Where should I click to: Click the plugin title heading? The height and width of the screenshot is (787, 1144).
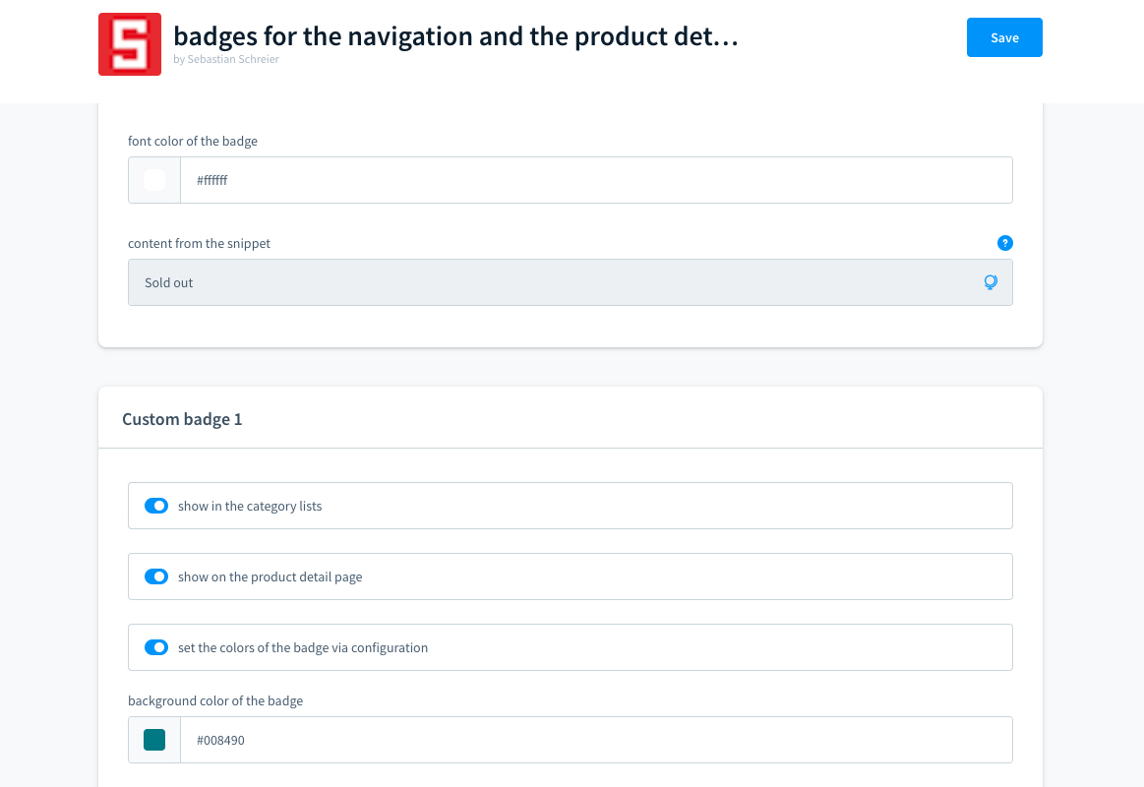(455, 36)
